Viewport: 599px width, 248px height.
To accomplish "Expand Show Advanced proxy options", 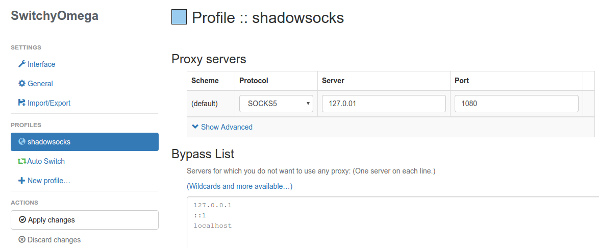I will tap(226, 127).
